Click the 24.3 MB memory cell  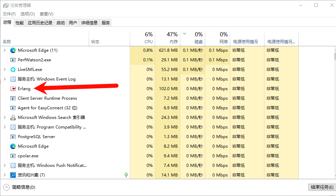click(167, 118)
